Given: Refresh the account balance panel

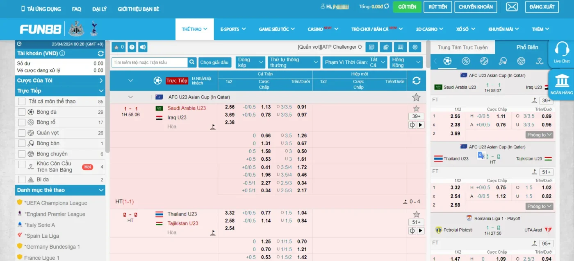Looking at the screenshot, I should 100,54.
